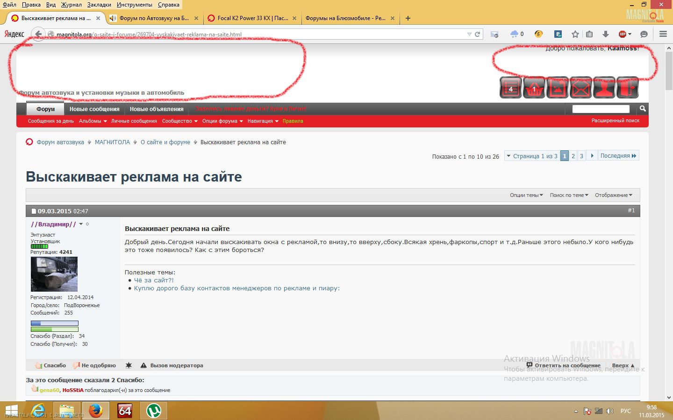Go back with the browser back arrow
Screen dimensions: 673x420
(38, 34)
